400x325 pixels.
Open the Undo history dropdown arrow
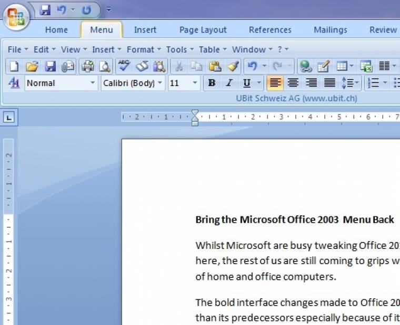click(x=265, y=66)
